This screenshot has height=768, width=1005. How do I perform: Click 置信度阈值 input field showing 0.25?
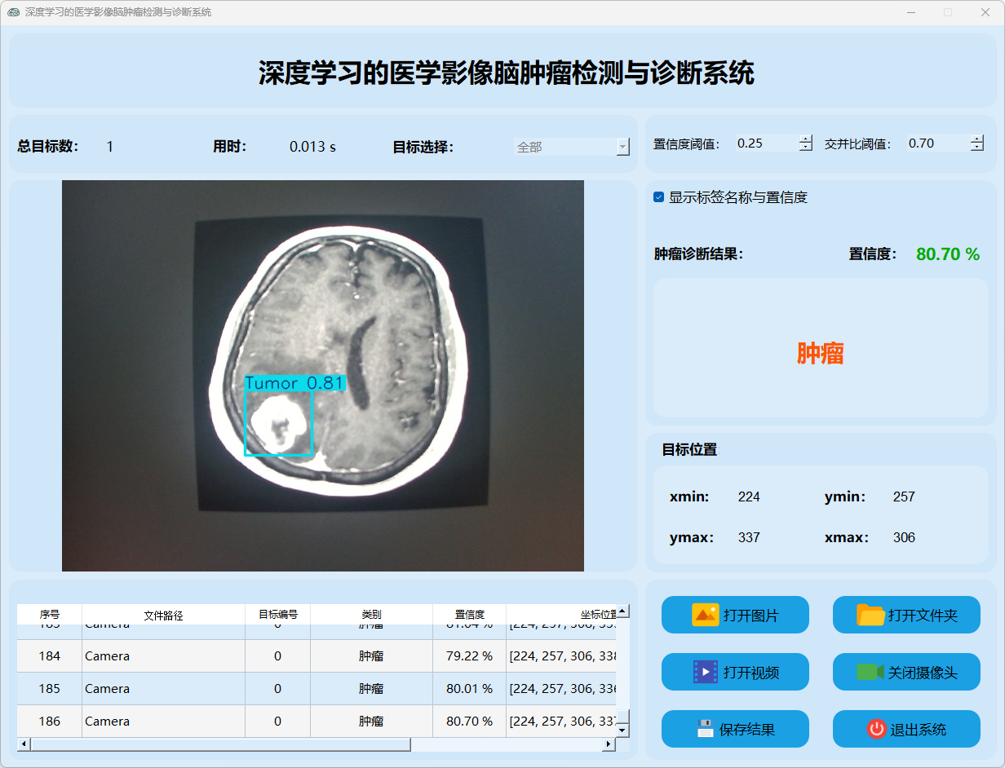[767, 143]
